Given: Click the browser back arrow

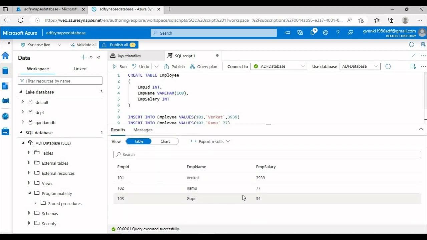Looking at the screenshot, I should 7,20.
